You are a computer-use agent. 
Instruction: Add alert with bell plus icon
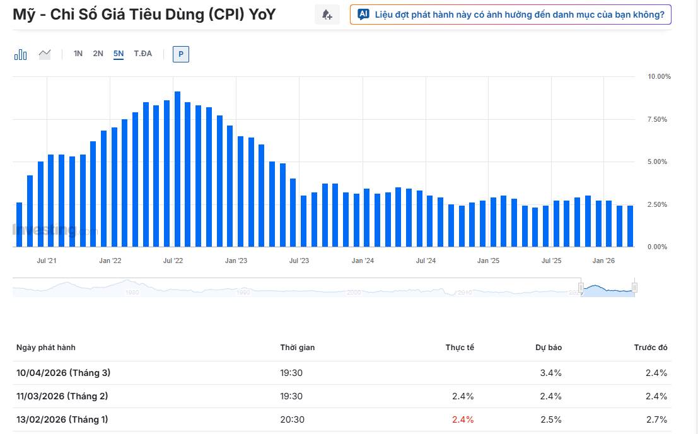[327, 15]
